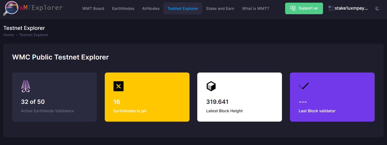The image size is (387, 145).
Task: Toggle dark mode with the moon icon
Action: point(378,8)
